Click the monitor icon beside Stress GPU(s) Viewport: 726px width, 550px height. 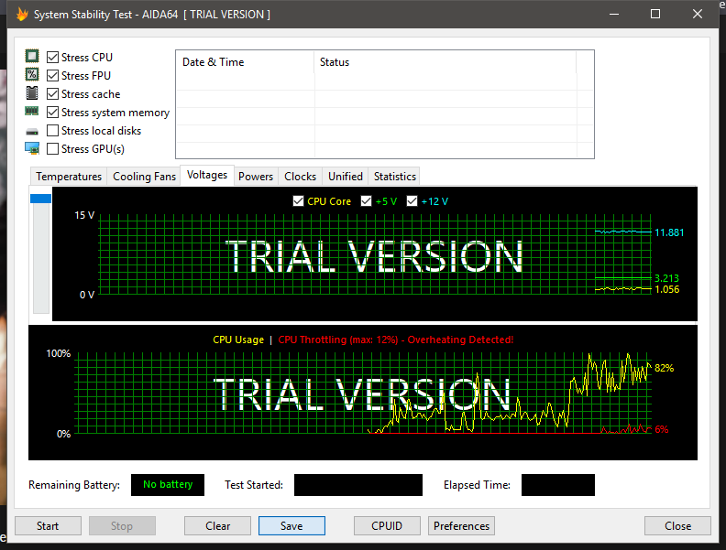click(x=32, y=148)
